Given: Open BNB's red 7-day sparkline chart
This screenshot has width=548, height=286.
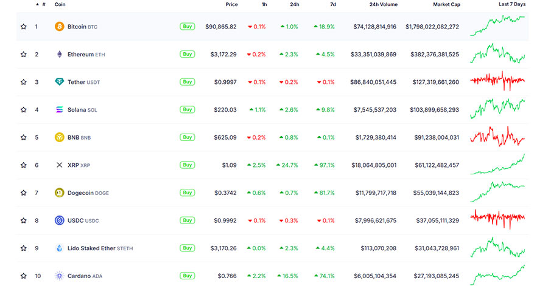Looking at the screenshot, I should [x=497, y=136].
